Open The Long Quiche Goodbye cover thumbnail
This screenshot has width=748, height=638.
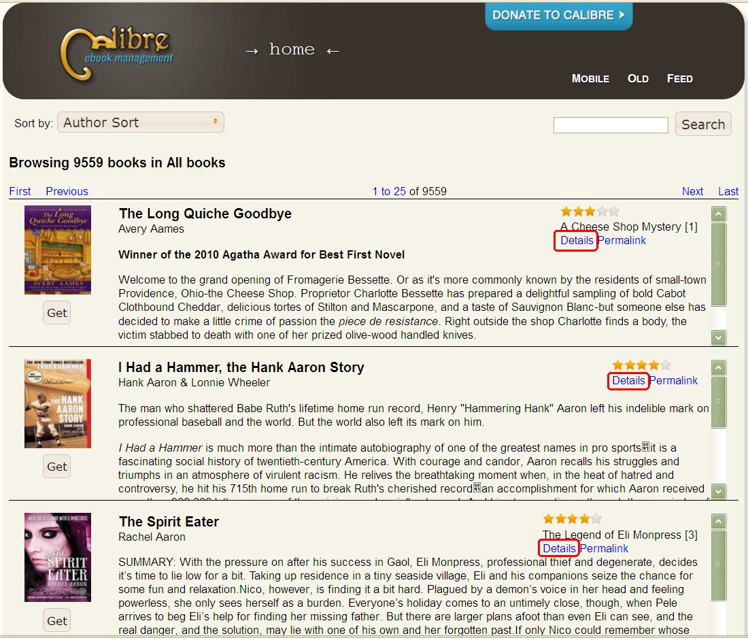pyautogui.click(x=58, y=250)
